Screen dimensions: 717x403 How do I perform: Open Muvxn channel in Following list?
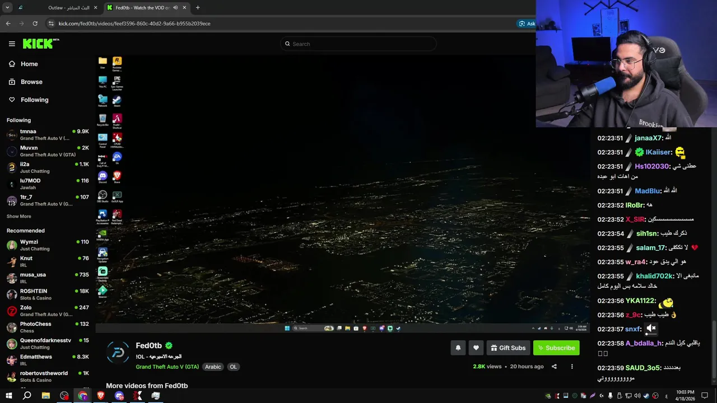coord(48,151)
